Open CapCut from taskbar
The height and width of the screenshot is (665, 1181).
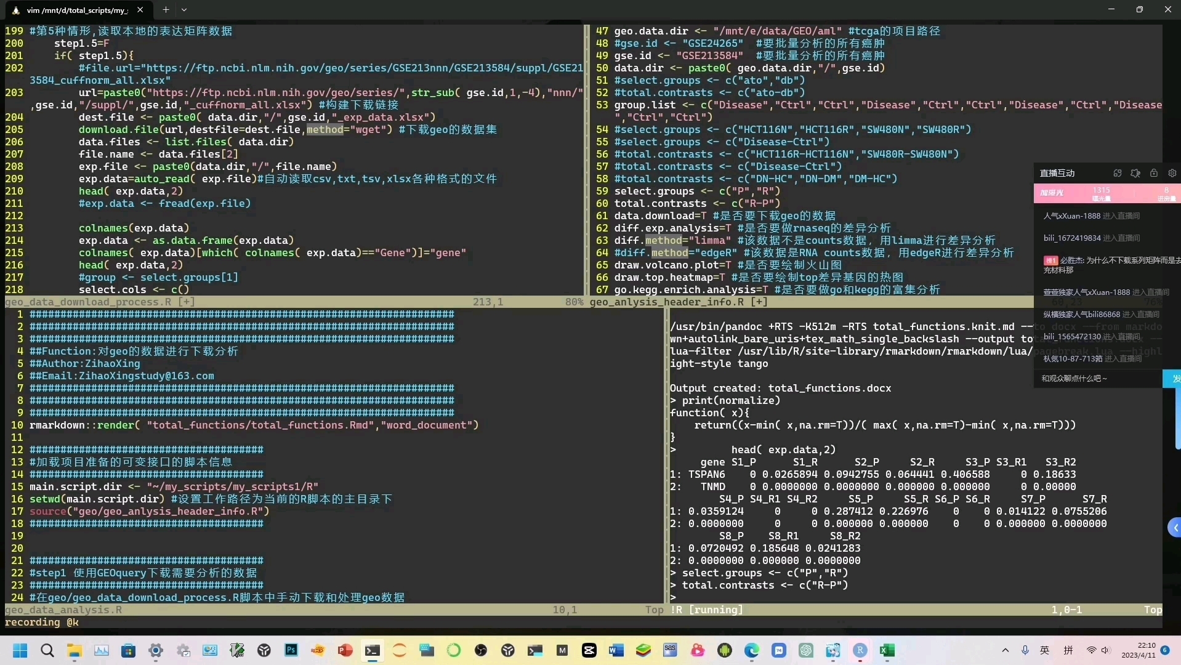589,650
